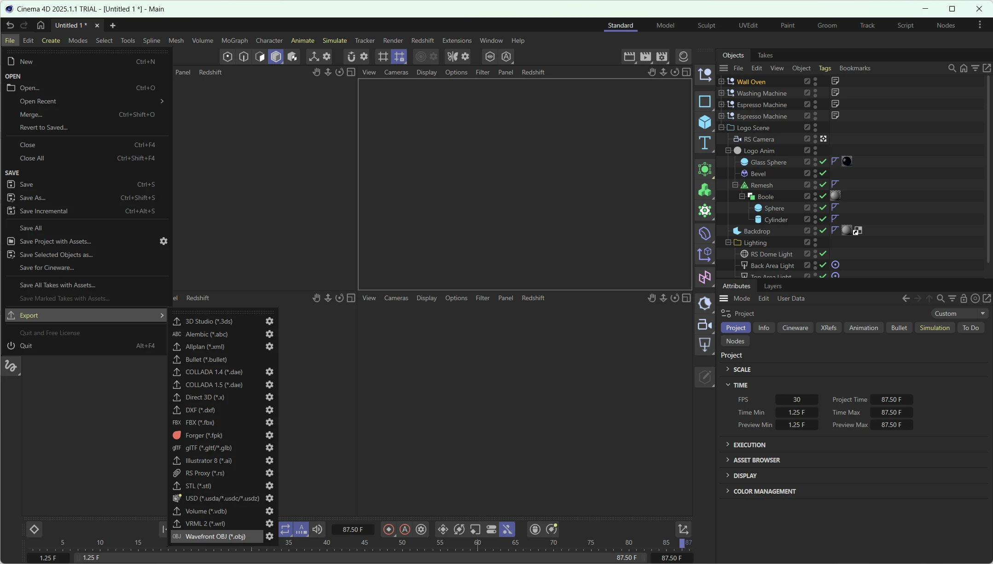Toggle sound playback speaker icon
The image size is (993, 564).
pyautogui.click(x=317, y=530)
